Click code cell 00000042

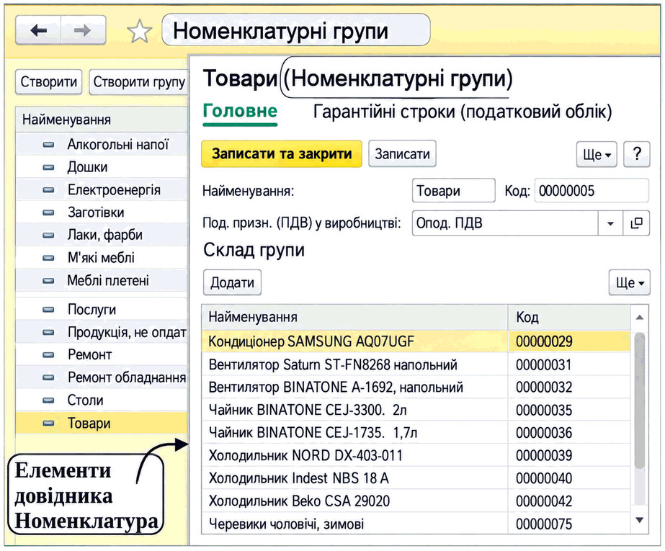[x=569, y=501]
